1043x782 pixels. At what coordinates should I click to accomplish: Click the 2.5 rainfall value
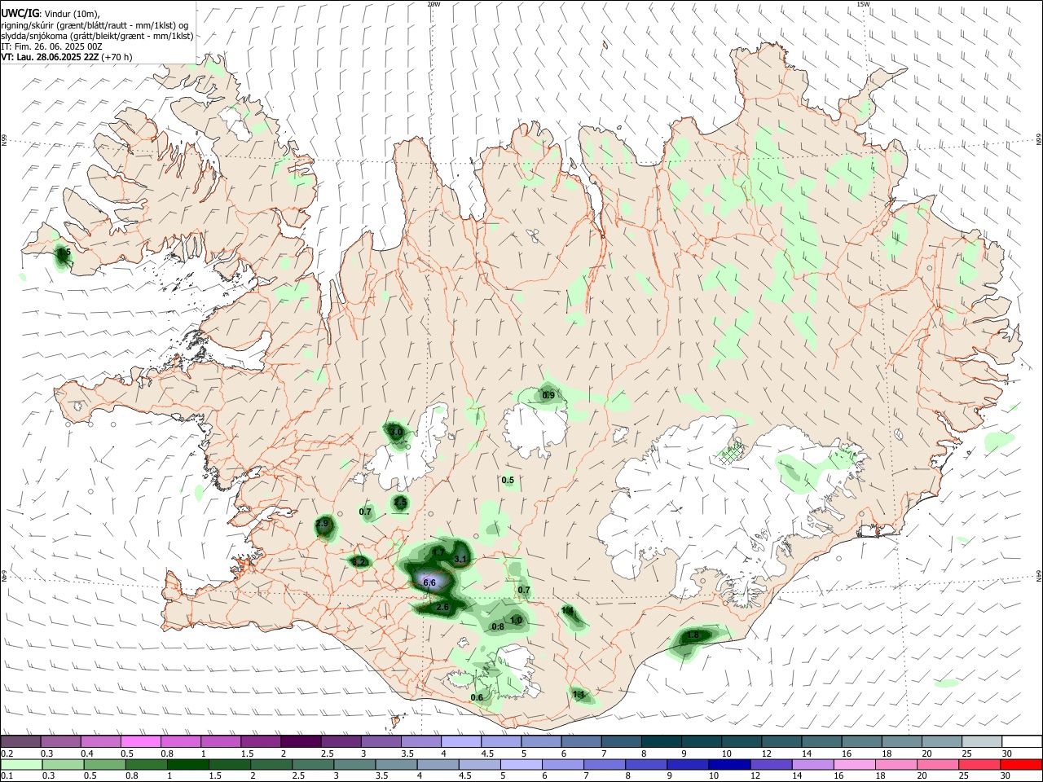(400, 503)
